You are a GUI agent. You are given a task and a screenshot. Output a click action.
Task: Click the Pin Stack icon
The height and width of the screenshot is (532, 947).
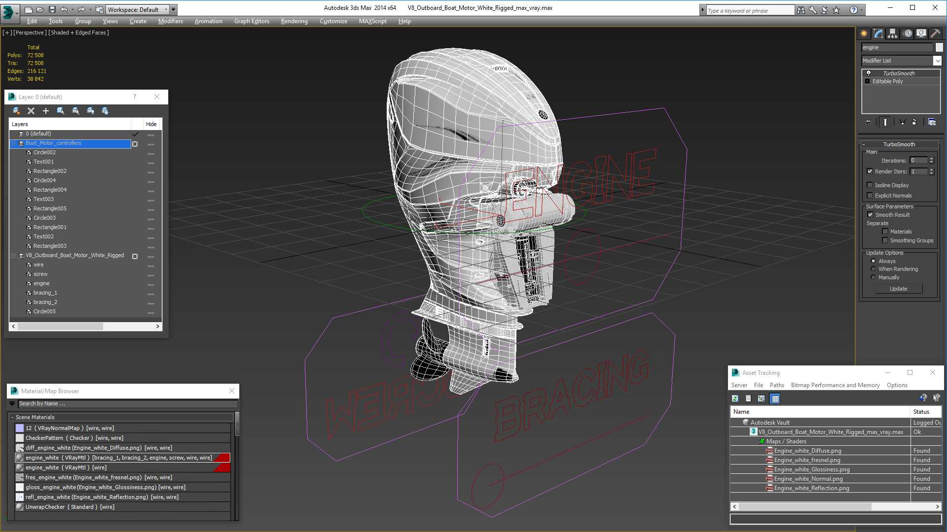click(x=868, y=122)
